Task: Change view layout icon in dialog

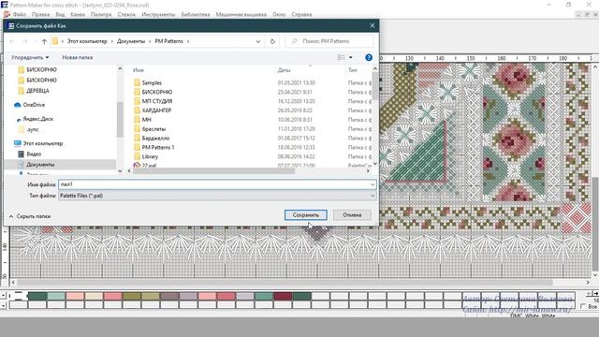Action: [x=341, y=57]
